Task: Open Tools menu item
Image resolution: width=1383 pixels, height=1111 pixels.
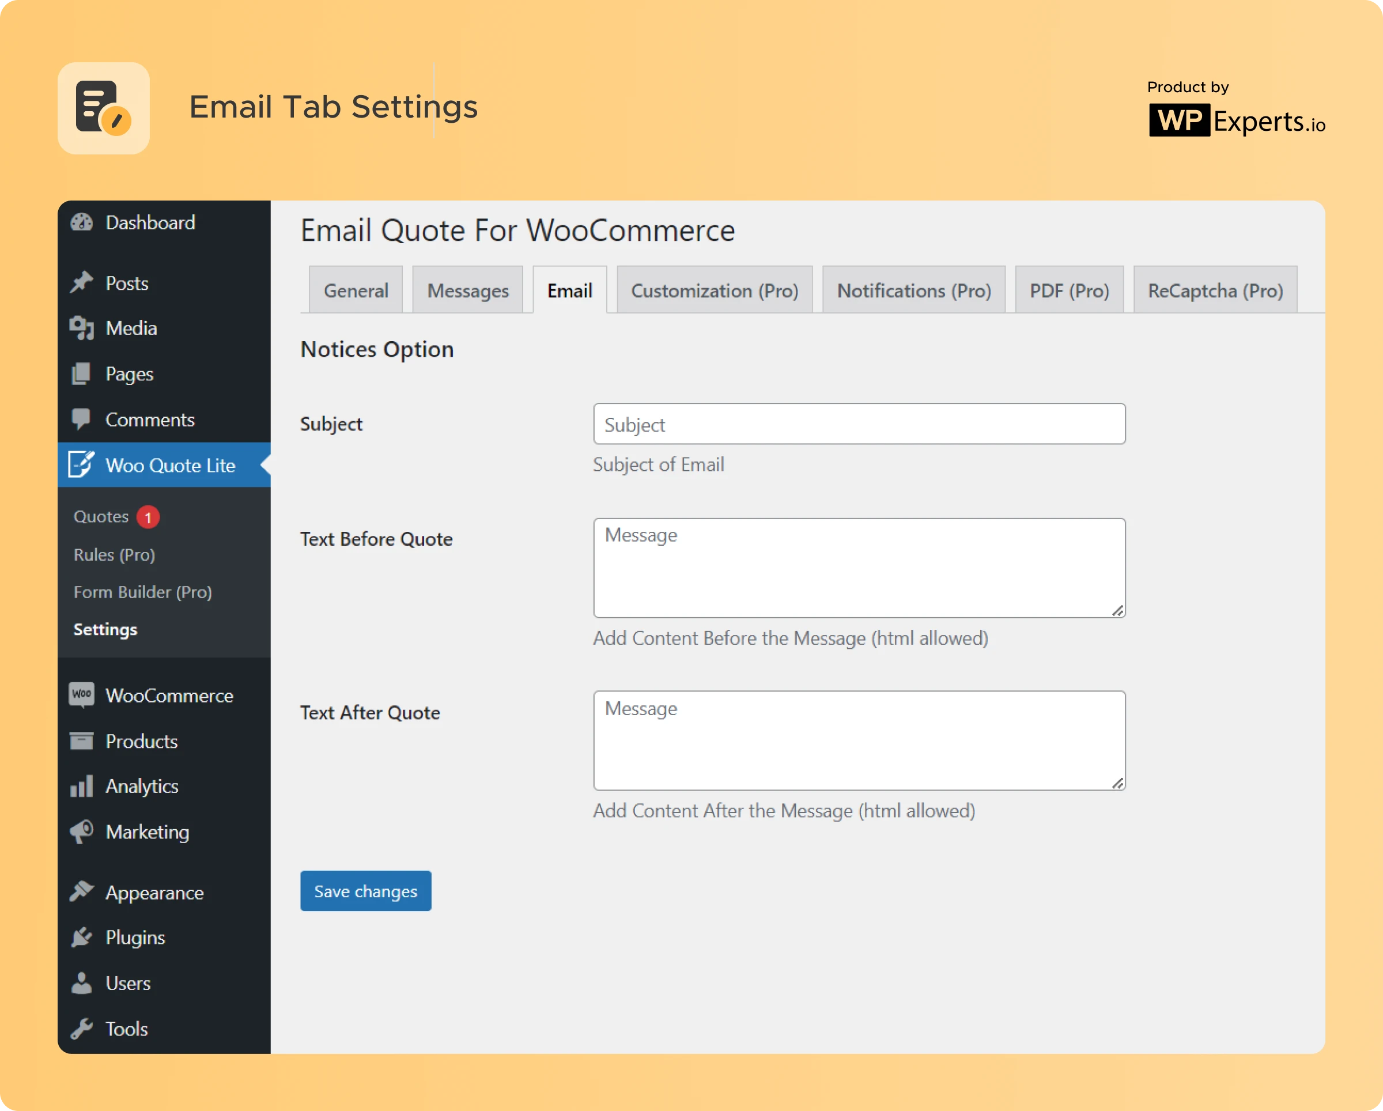Action: (164, 1029)
